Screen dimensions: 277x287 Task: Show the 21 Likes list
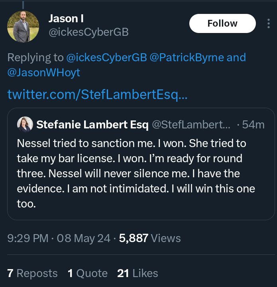(138, 273)
